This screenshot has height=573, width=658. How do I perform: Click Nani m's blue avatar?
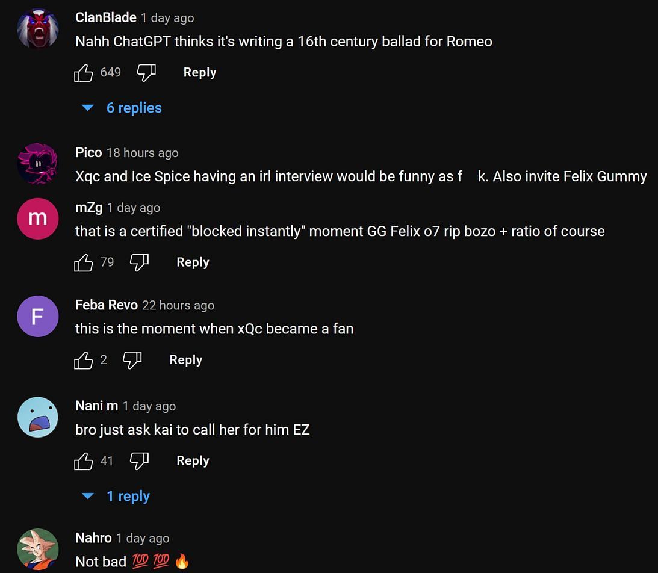37,417
